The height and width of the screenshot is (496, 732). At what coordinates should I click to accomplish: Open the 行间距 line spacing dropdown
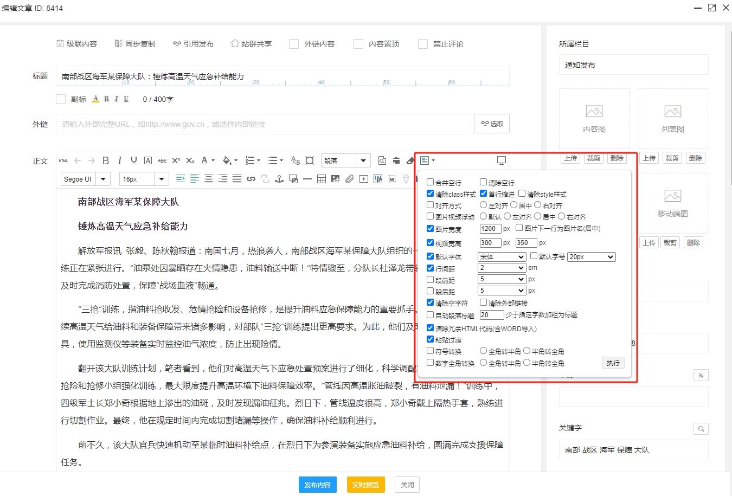(502, 268)
